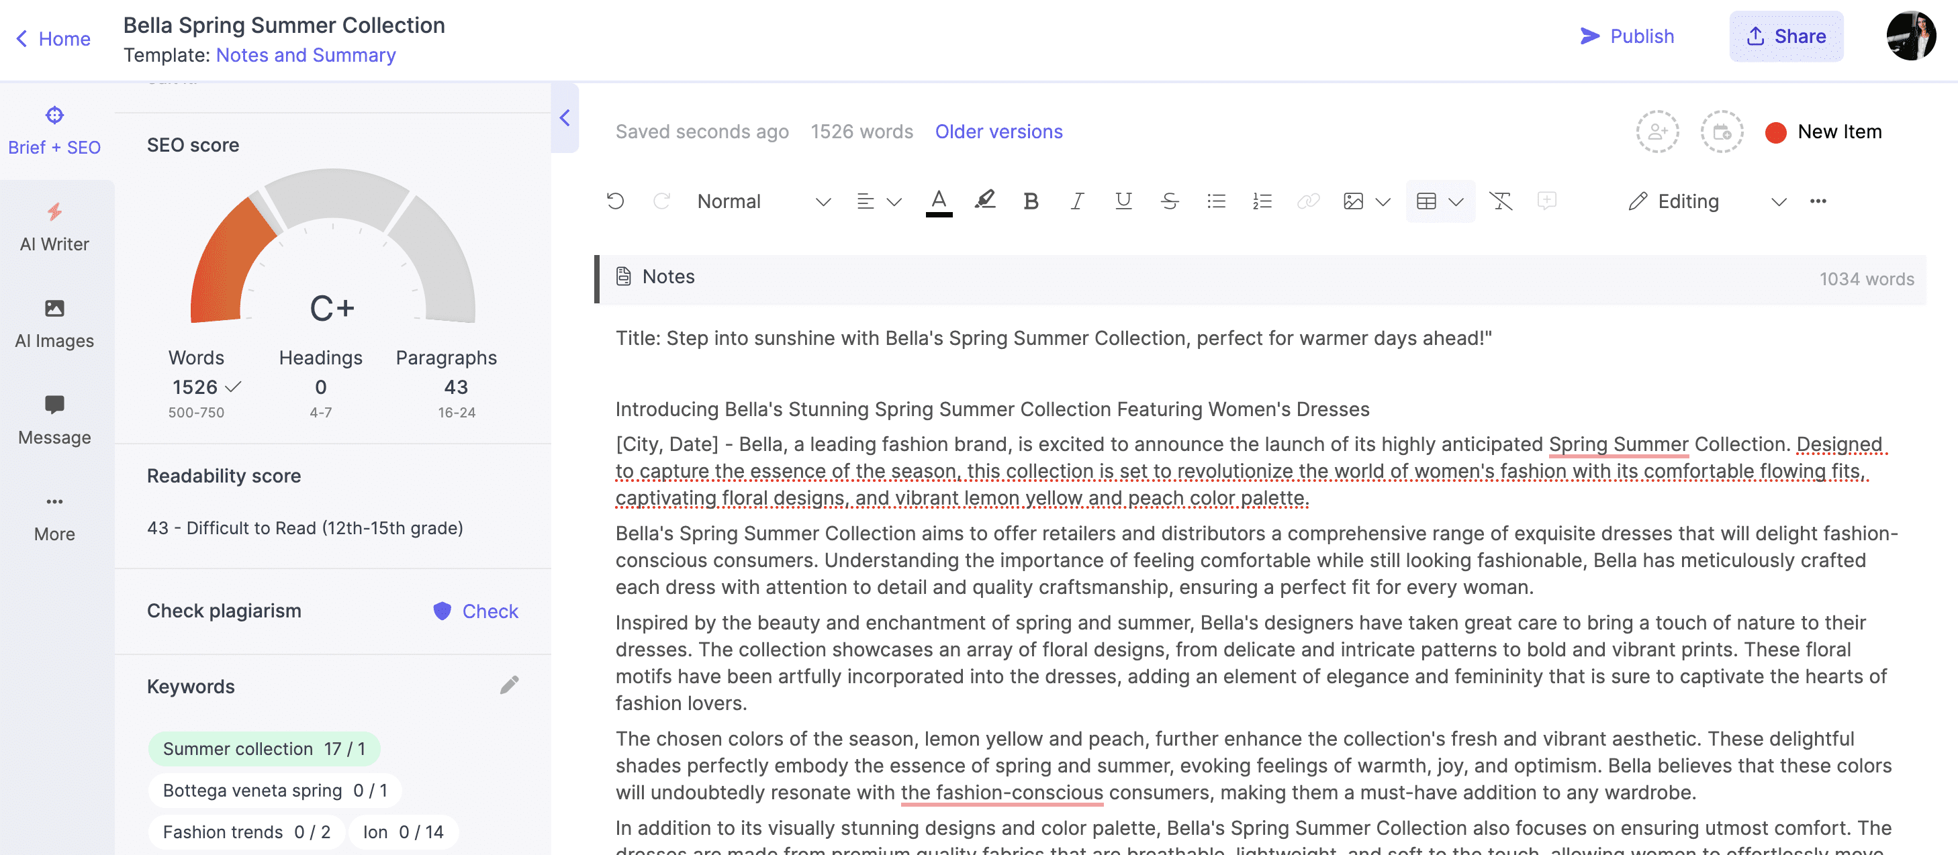Click the font color A icon
The height and width of the screenshot is (855, 1958).
pyautogui.click(x=939, y=201)
